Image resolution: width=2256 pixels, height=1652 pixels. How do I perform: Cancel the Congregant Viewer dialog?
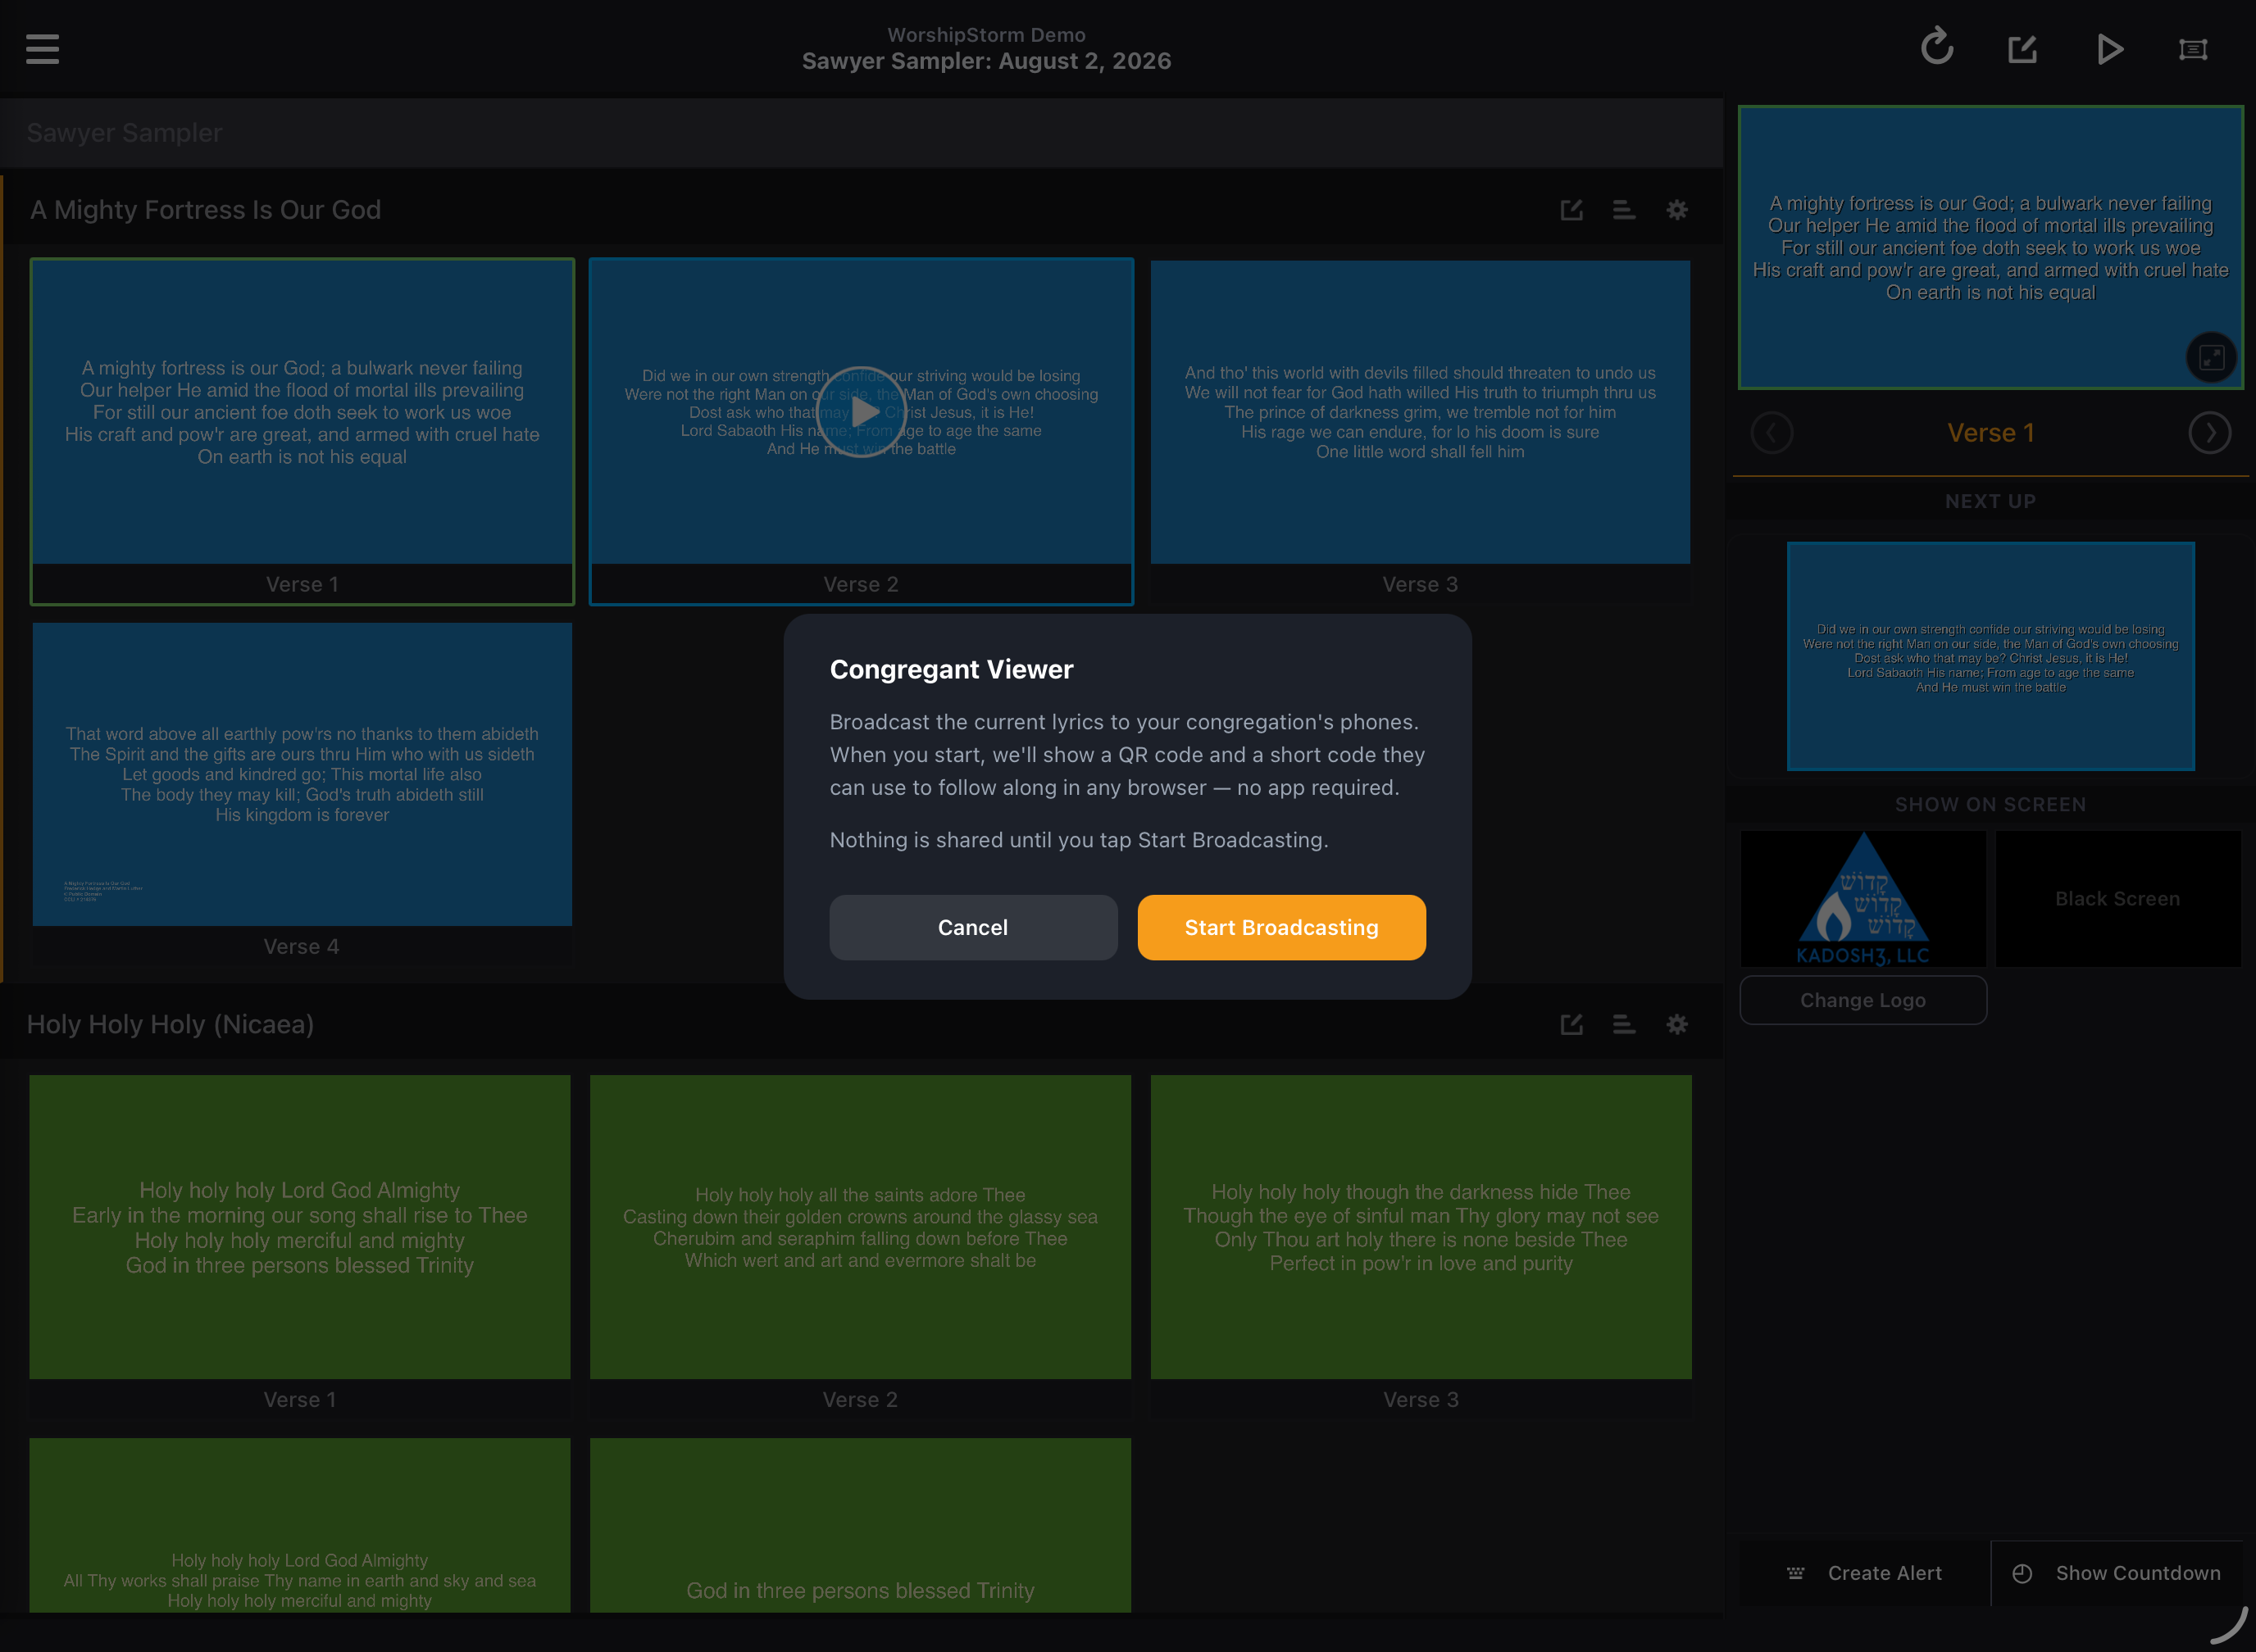coord(973,927)
